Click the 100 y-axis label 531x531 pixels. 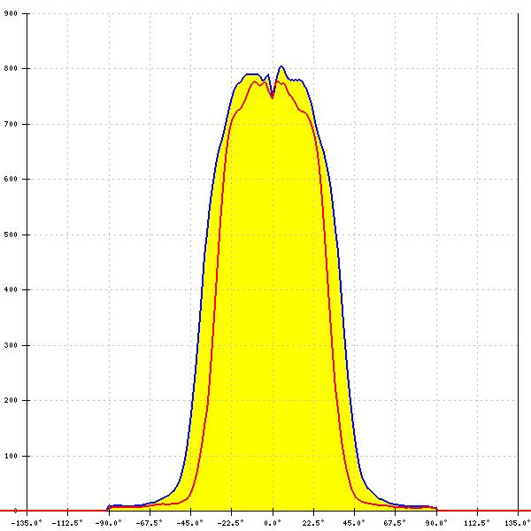[11, 456]
